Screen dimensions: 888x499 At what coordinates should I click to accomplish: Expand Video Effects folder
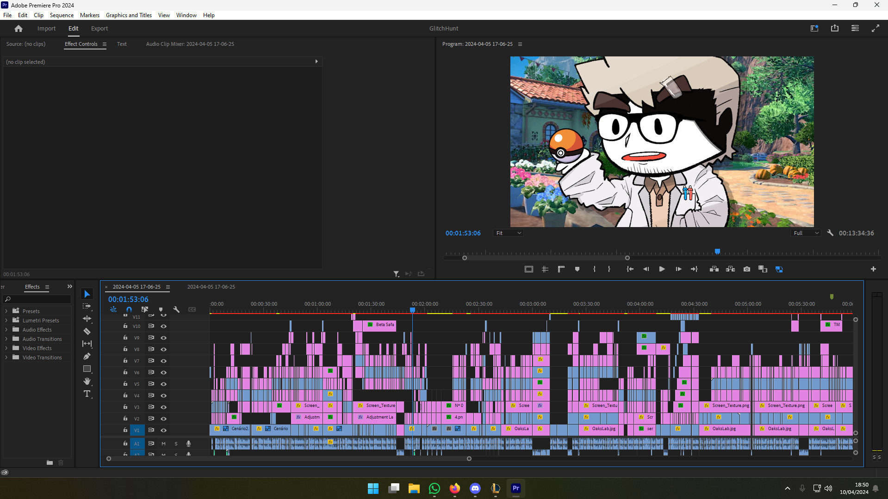6,348
